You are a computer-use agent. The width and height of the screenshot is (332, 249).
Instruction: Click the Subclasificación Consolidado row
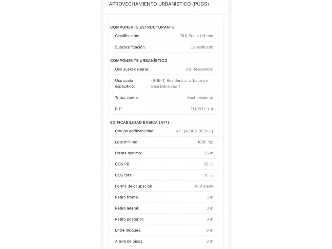coord(164,47)
